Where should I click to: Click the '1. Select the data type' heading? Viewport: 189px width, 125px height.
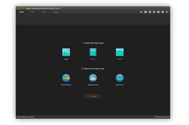pyautogui.click(x=93, y=43)
